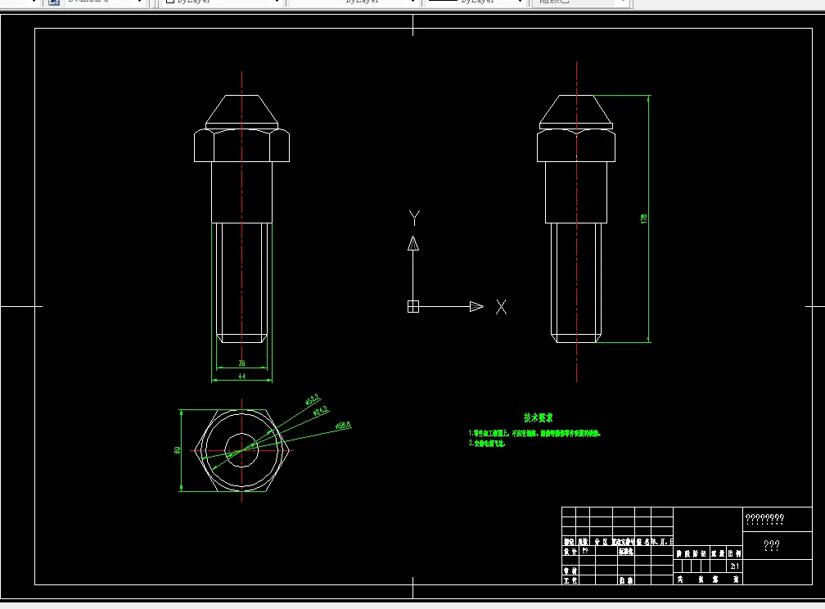Open the plot style dropdown at toolbar right
825x609 pixels.
click(581, 2)
